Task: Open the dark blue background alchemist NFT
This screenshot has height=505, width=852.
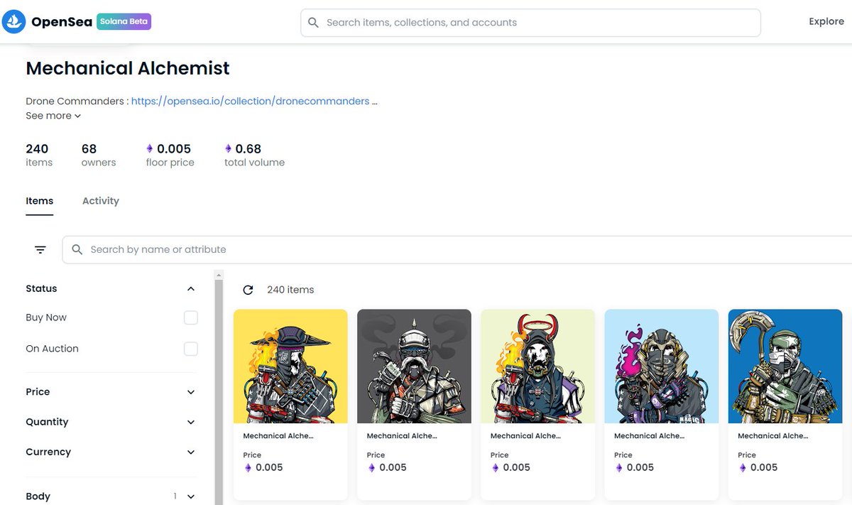Action: 785,366
